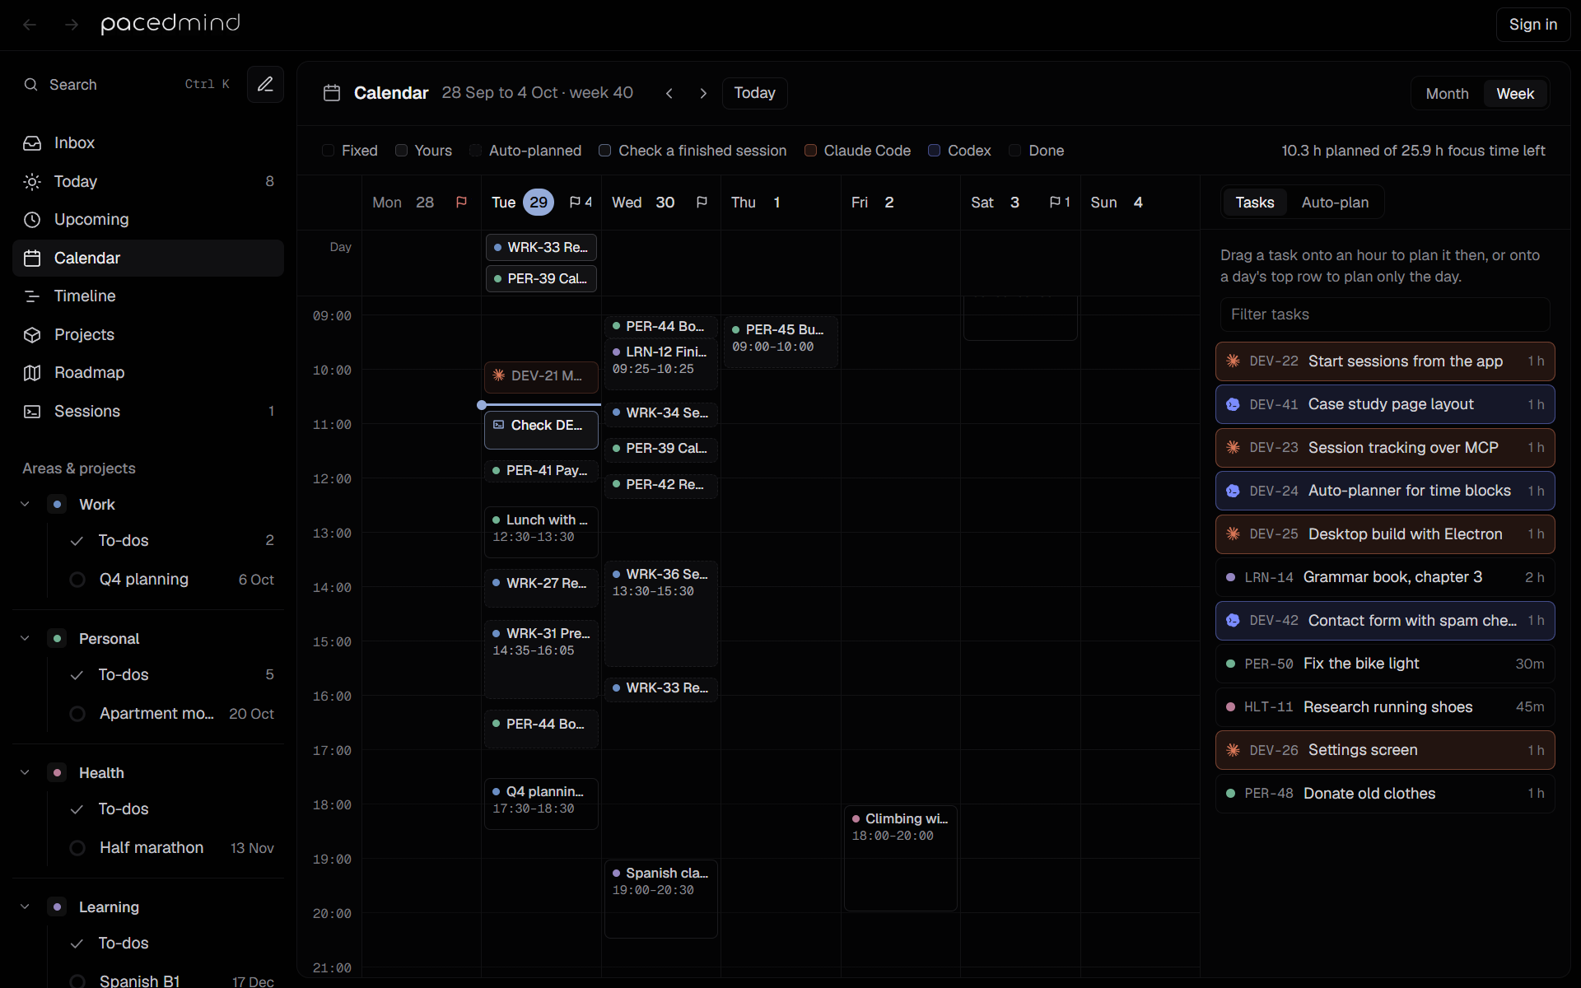This screenshot has height=988, width=1581.
Task: Click the Filter tasks input field
Action: 1385,315
